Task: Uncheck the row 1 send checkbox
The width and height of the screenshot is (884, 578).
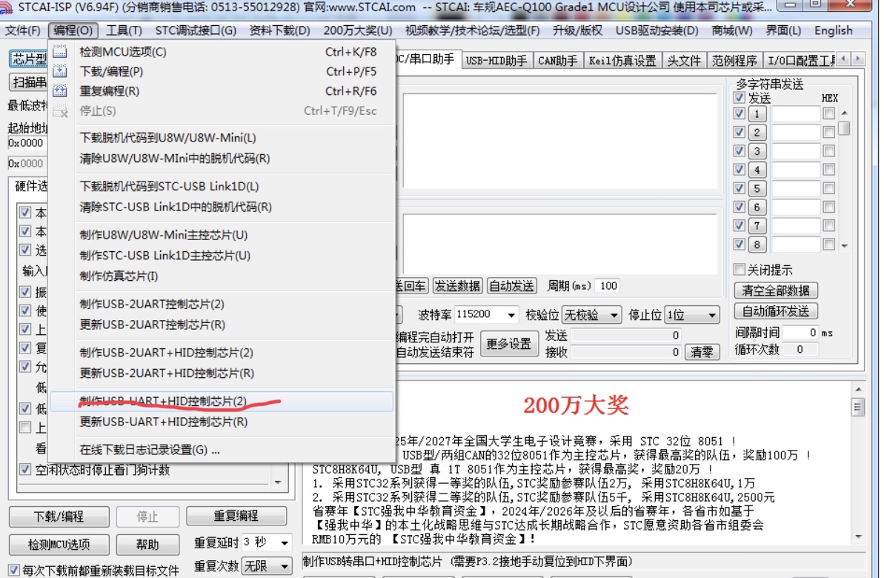Action: tap(739, 114)
